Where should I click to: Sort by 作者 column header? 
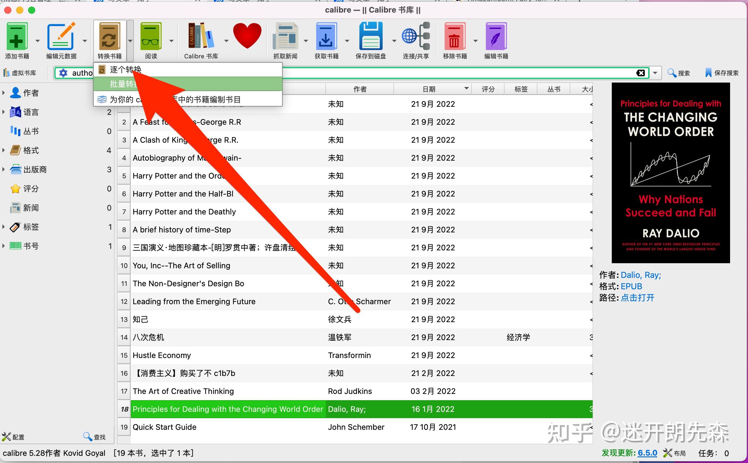360,89
